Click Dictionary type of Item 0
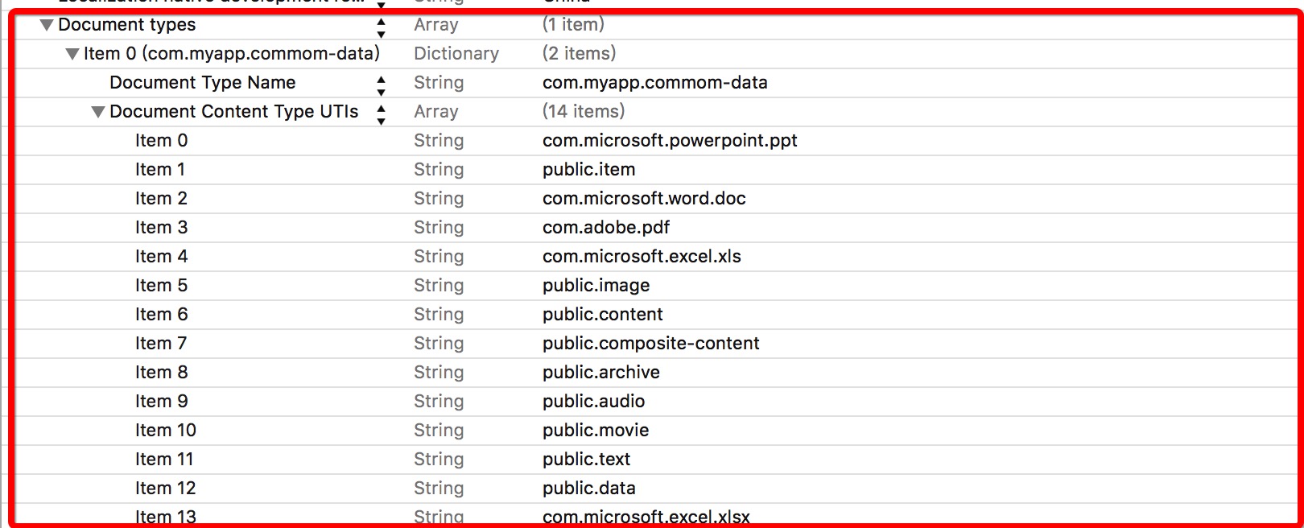The image size is (1304, 528). pyautogui.click(x=456, y=54)
